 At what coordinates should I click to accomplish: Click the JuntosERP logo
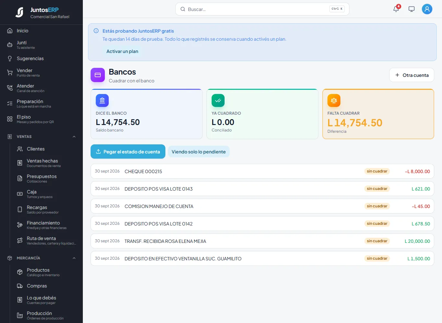[20, 12]
